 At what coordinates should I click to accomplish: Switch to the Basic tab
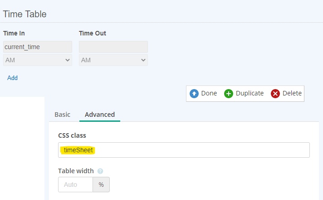point(63,115)
